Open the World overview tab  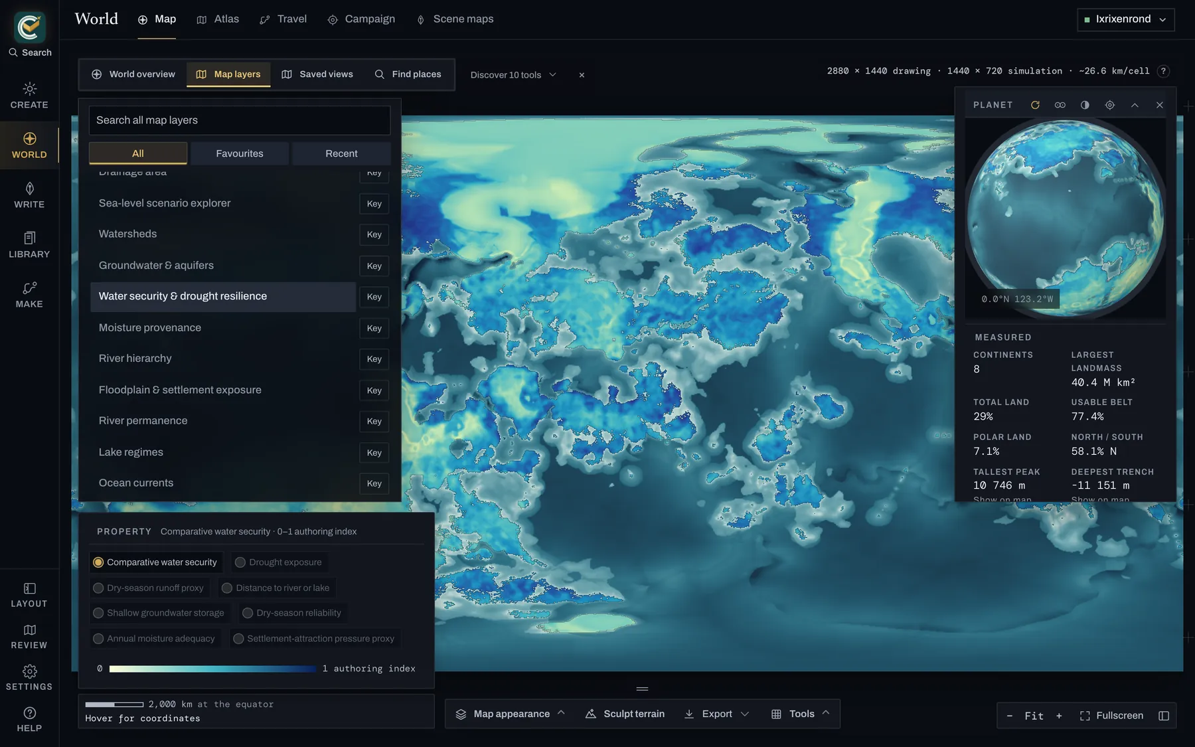(133, 74)
